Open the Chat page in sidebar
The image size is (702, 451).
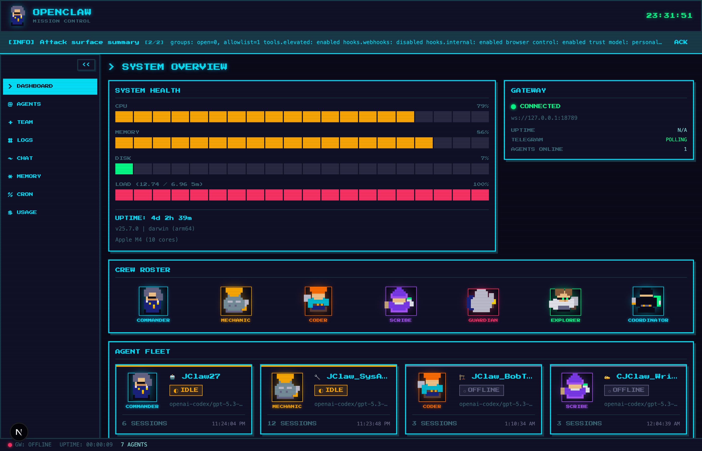click(25, 158)
